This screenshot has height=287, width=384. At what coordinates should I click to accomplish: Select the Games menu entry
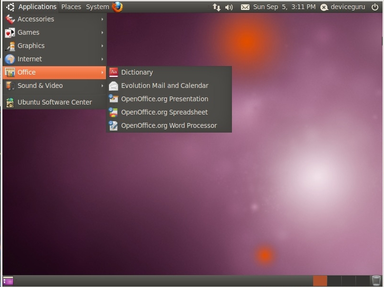54,32
